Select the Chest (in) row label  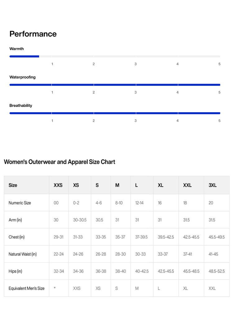click(x=16, y=237)
